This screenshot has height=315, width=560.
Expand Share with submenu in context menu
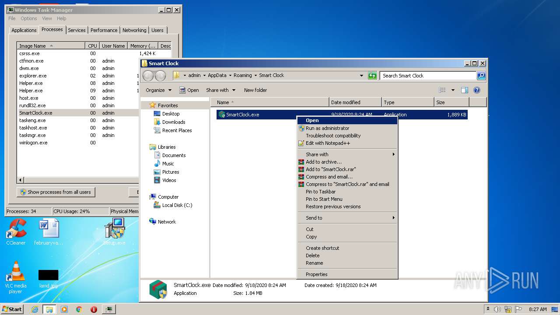(347, 154)
